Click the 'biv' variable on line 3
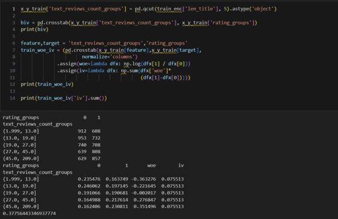 coord(25,23)
